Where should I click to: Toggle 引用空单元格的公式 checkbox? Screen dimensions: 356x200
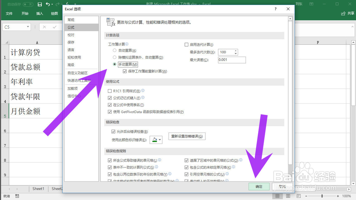187,174
